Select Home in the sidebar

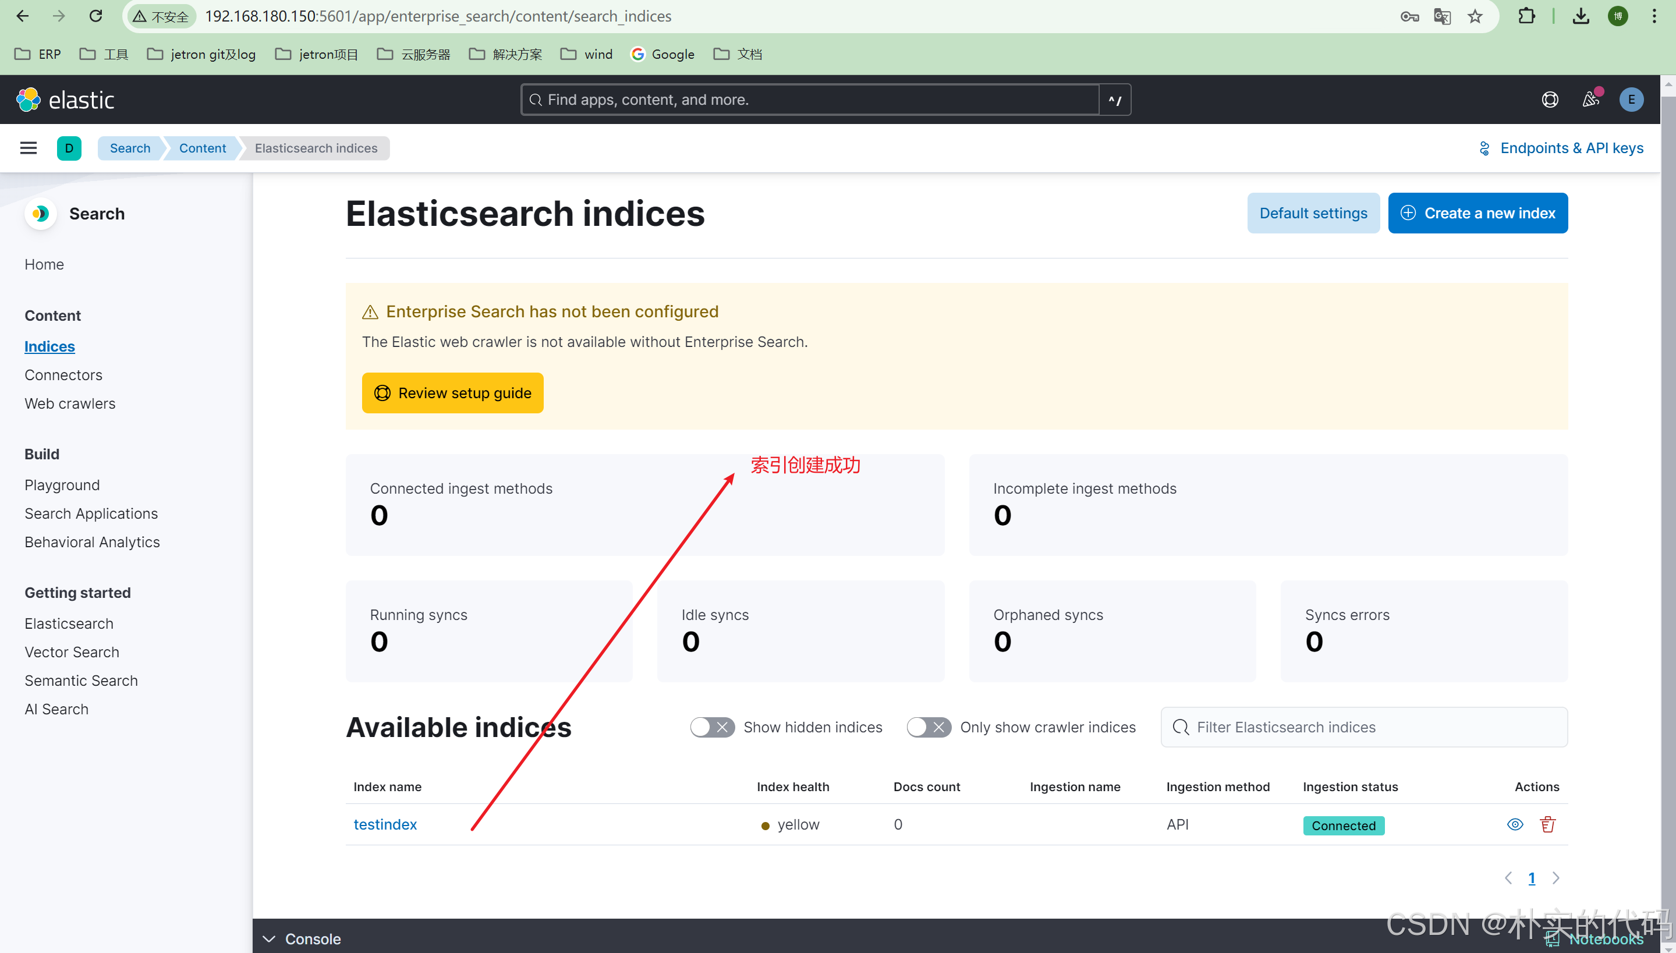44,264
